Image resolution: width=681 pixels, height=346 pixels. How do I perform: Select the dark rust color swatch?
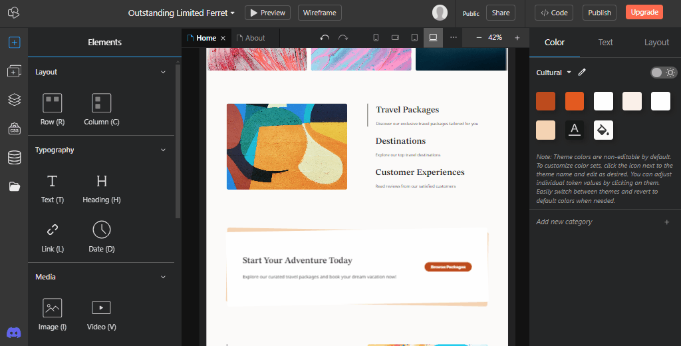545,101
